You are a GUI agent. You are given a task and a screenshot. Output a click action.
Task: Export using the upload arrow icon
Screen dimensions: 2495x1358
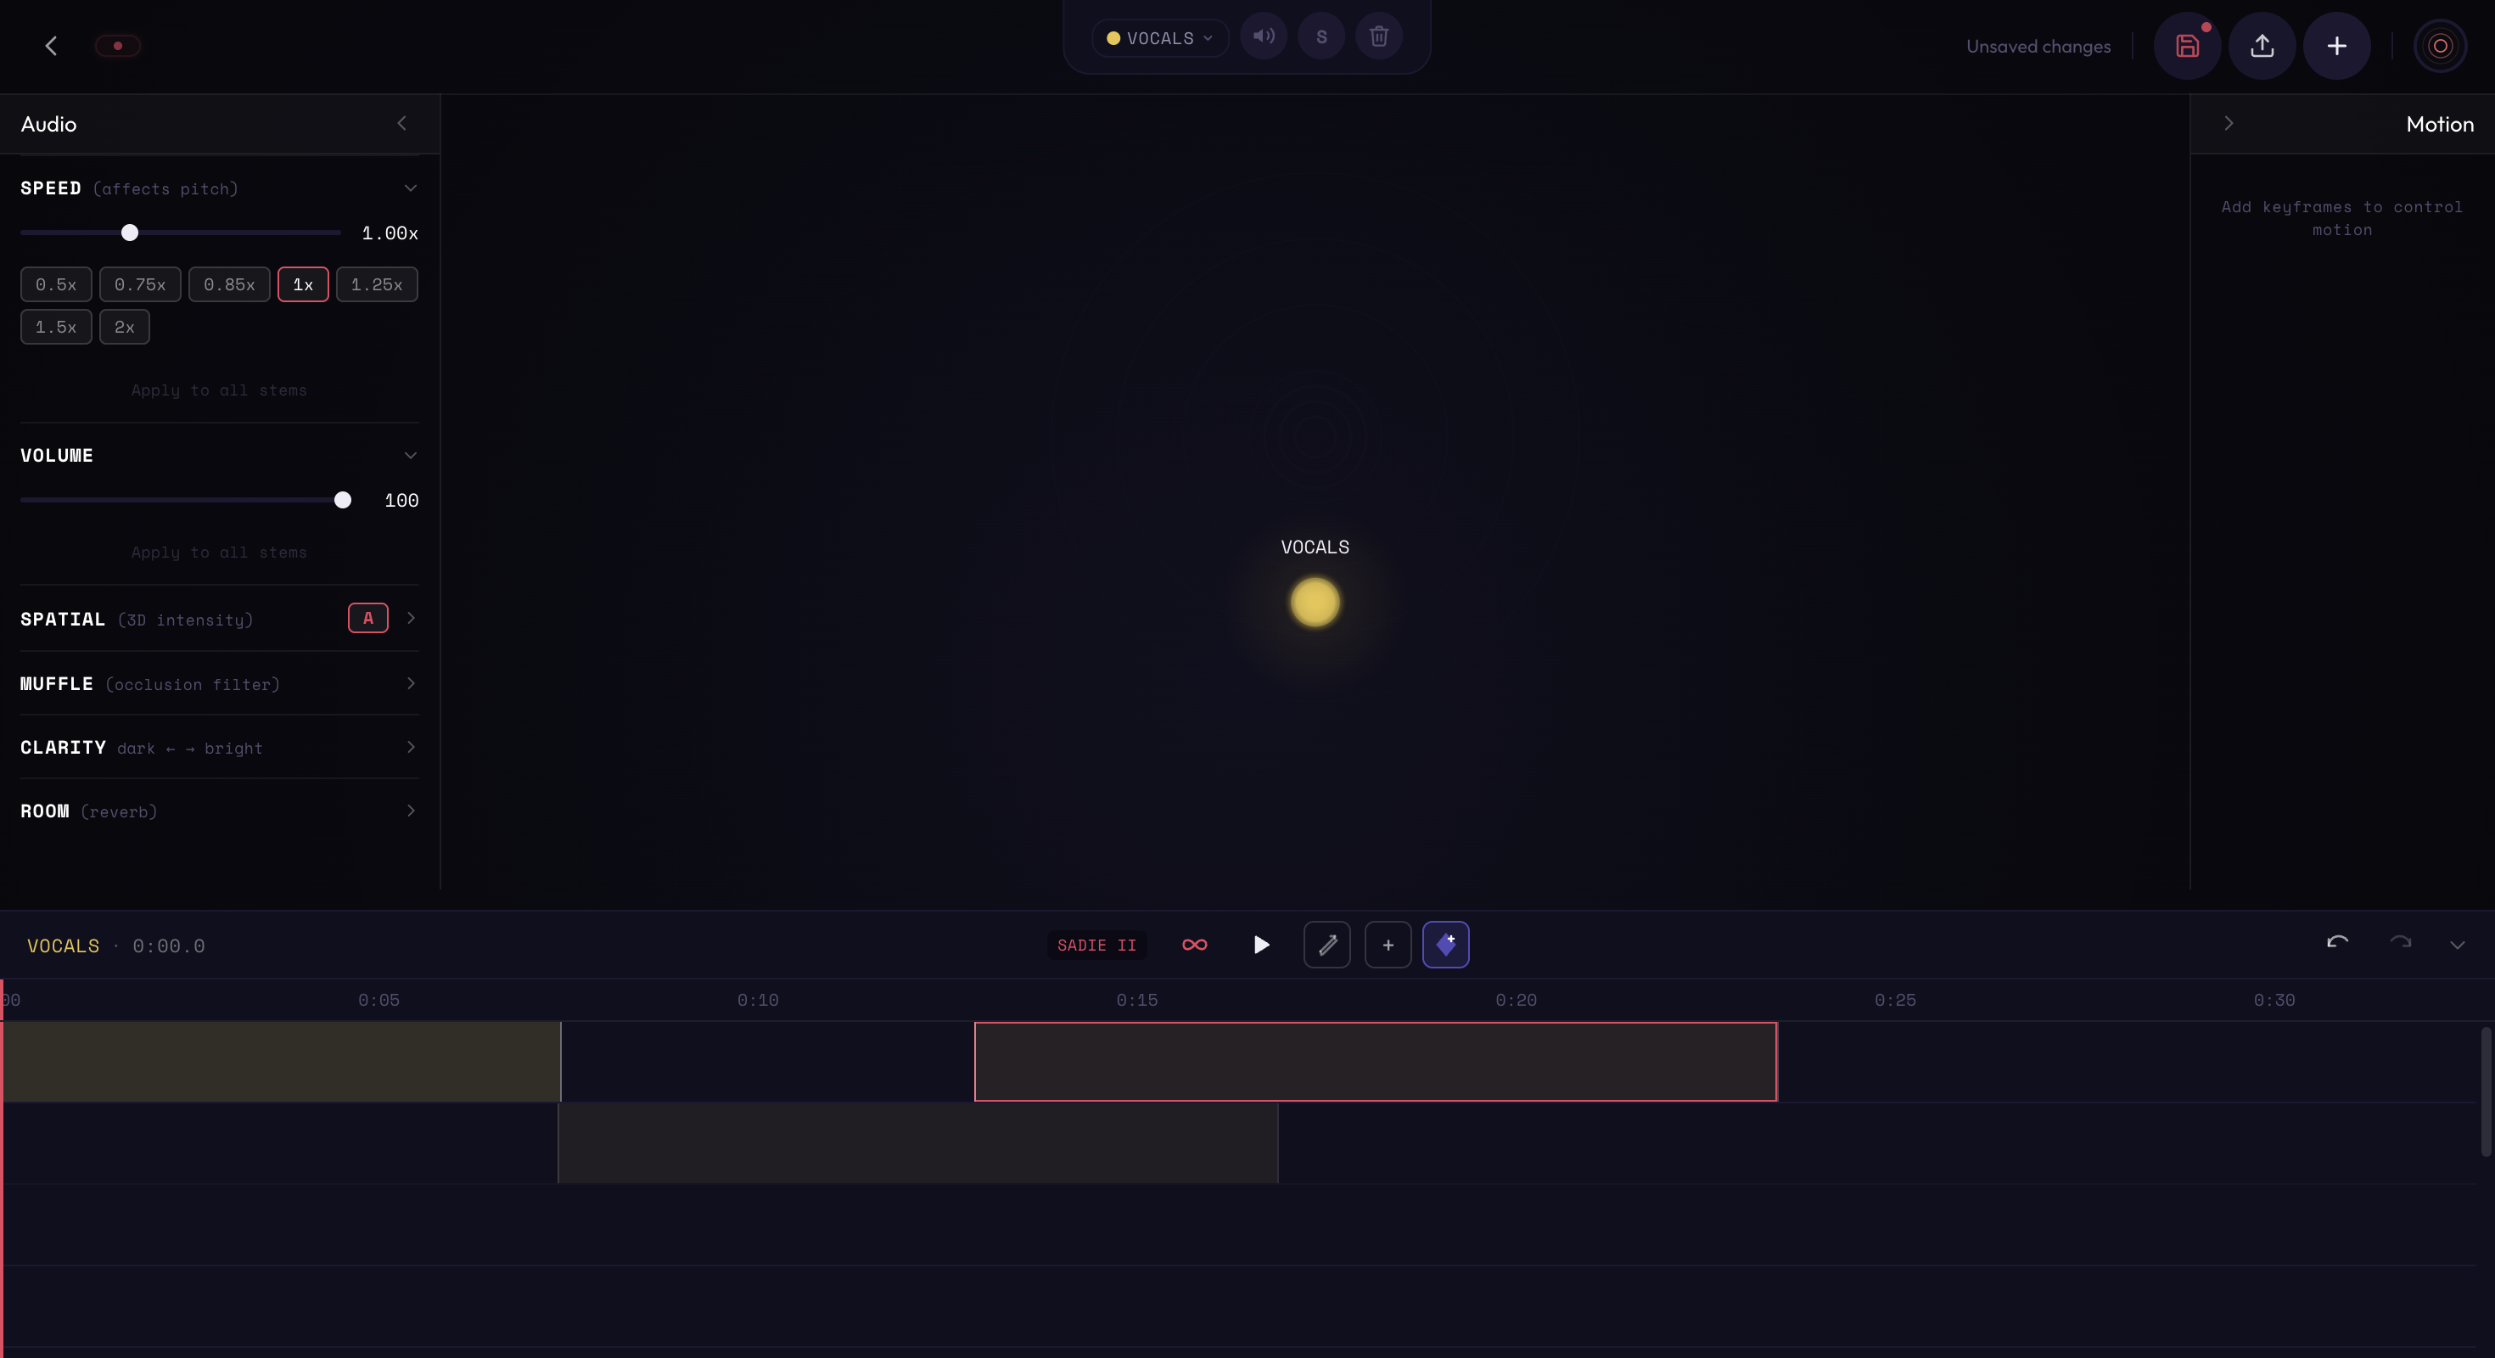(x=2262, y=46)
